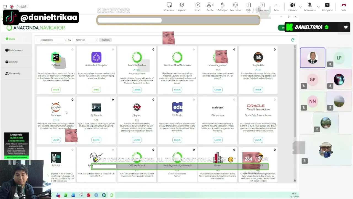Viewport: 353px width, 199px height.
Task: Open the Reaccionar reactions menu
Action: (x=236, y=7)
